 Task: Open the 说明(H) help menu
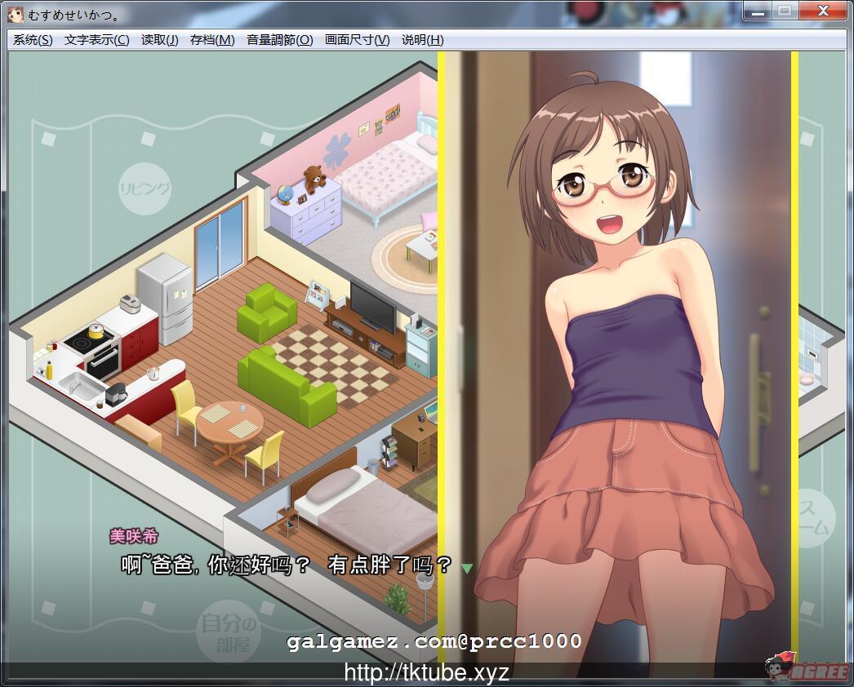point(422,40)
